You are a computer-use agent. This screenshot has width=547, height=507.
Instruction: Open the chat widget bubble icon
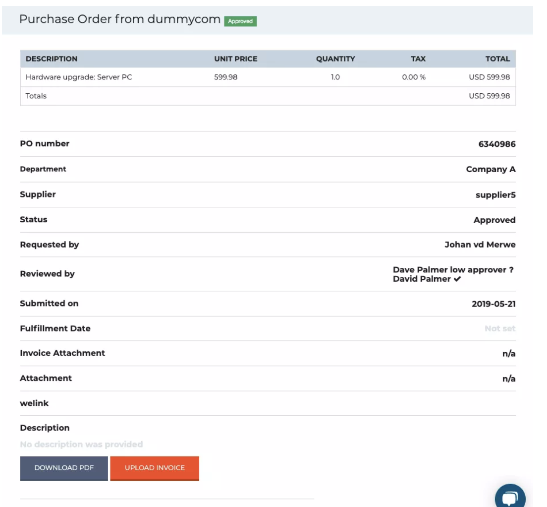point(510,497)
